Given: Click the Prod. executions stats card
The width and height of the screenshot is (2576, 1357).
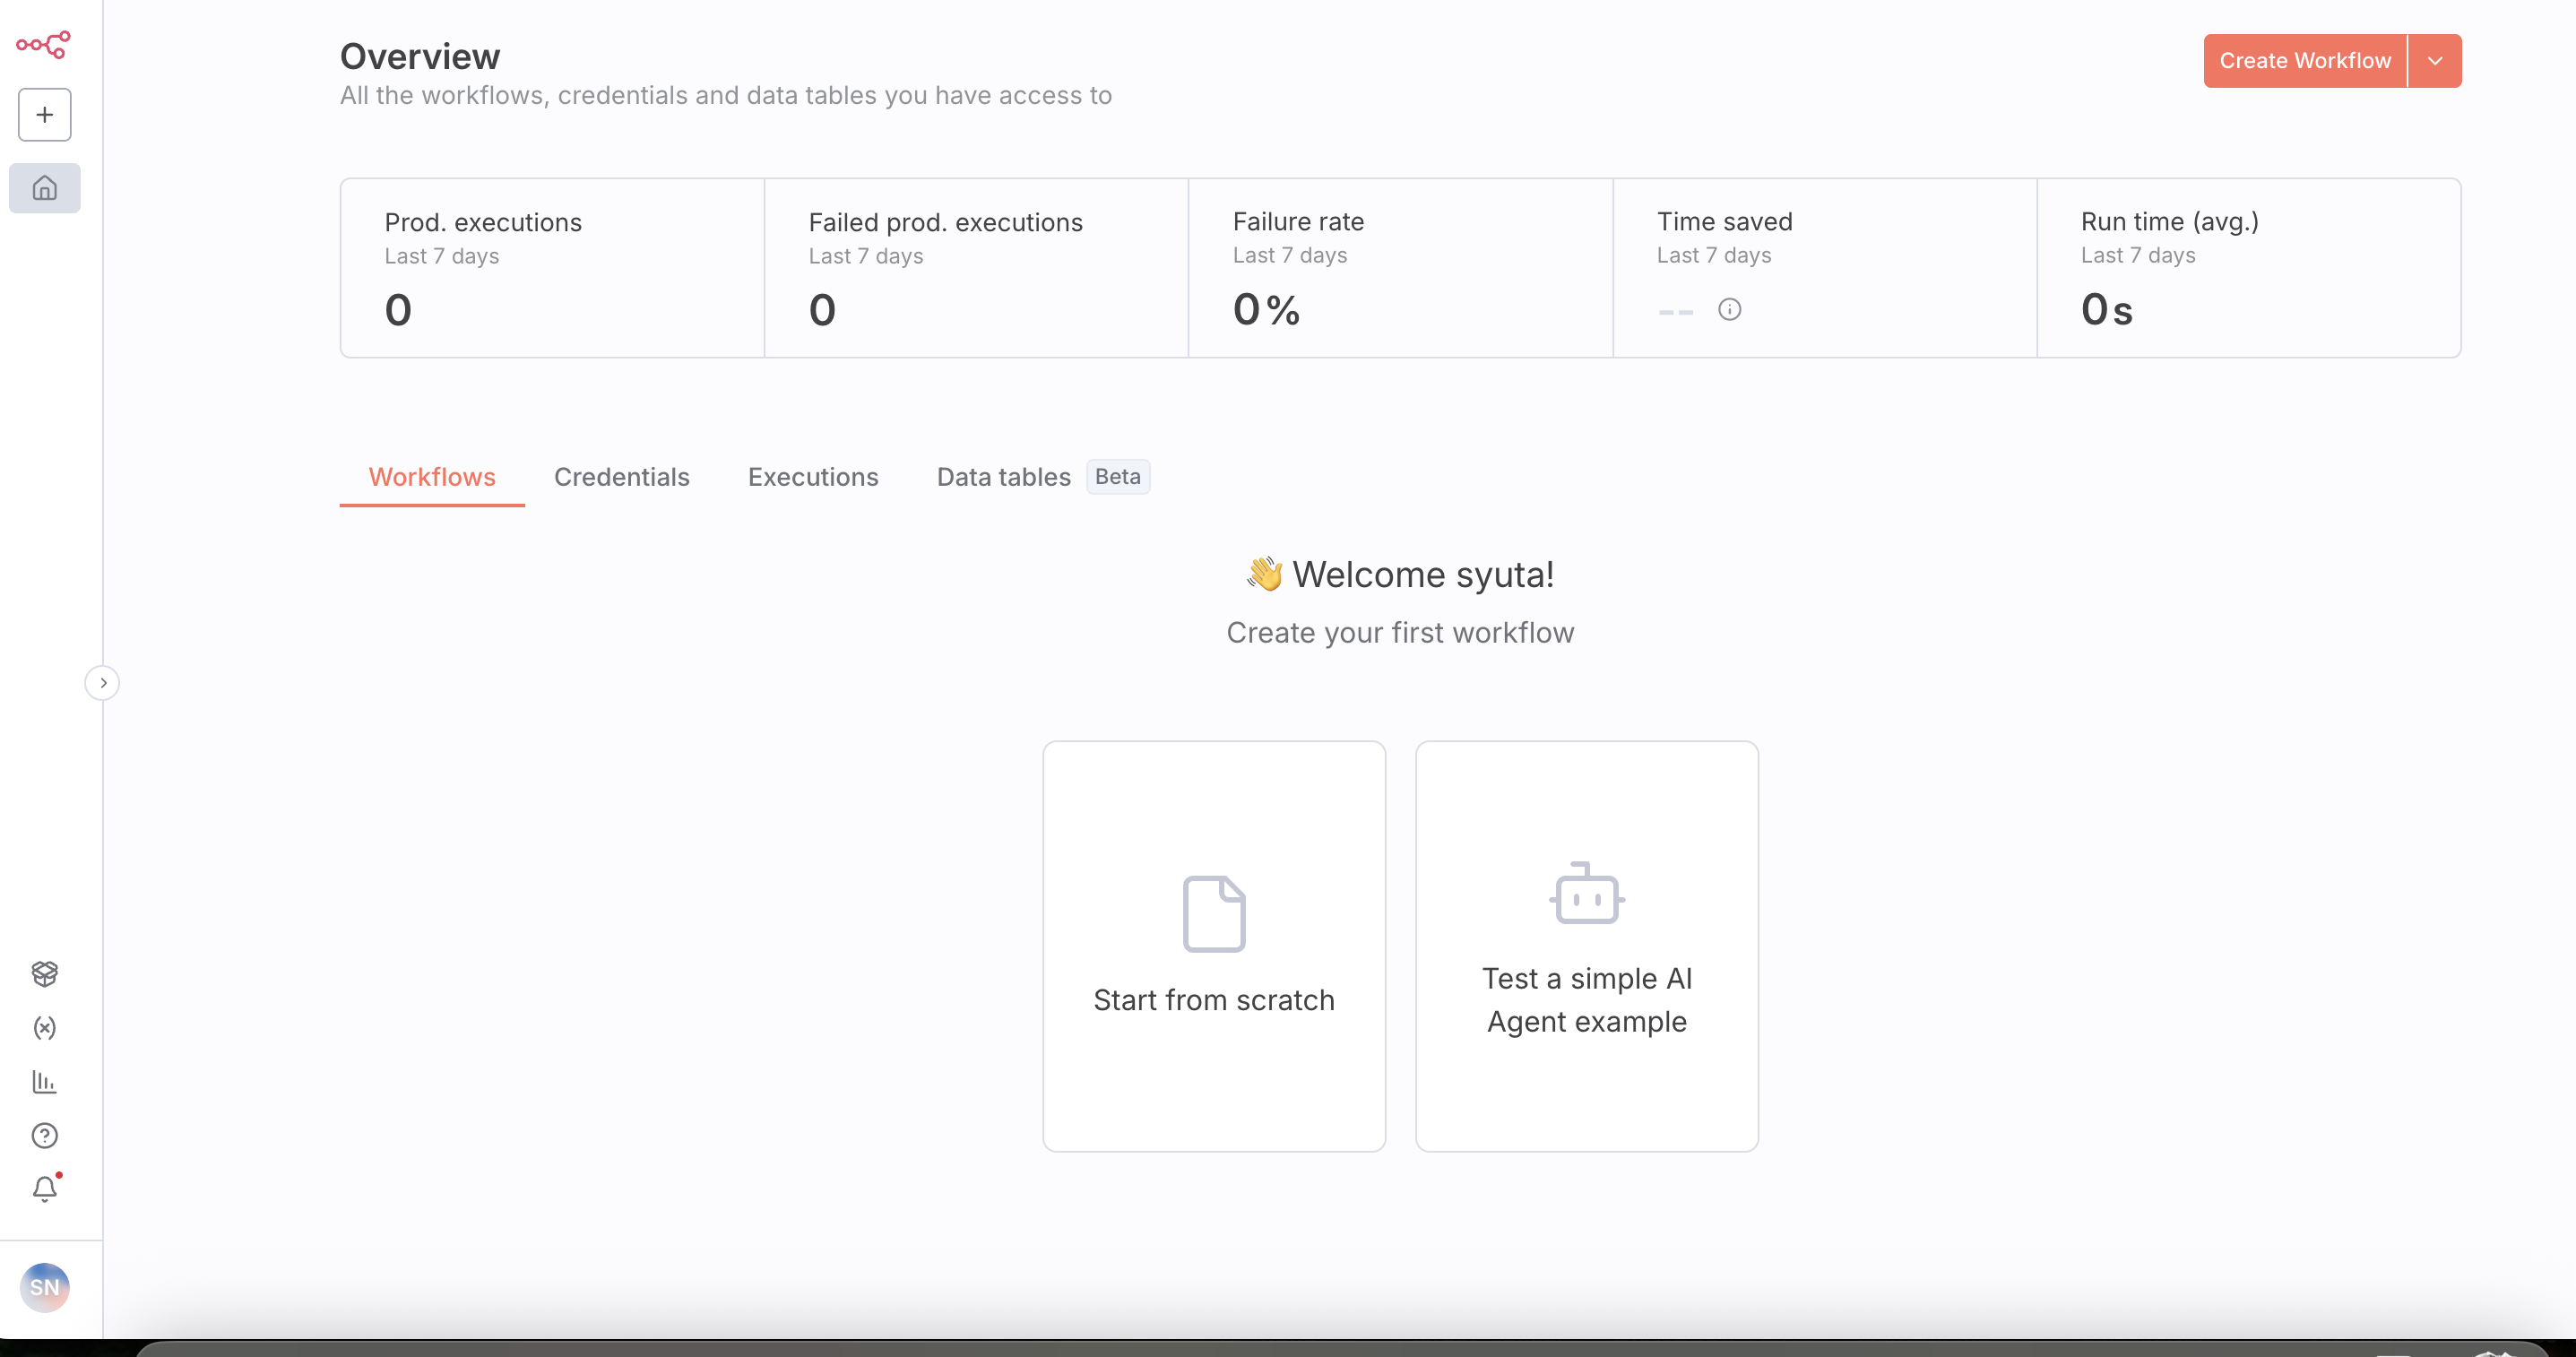Looking at the screenshot, I should click(x=552, y=268).
